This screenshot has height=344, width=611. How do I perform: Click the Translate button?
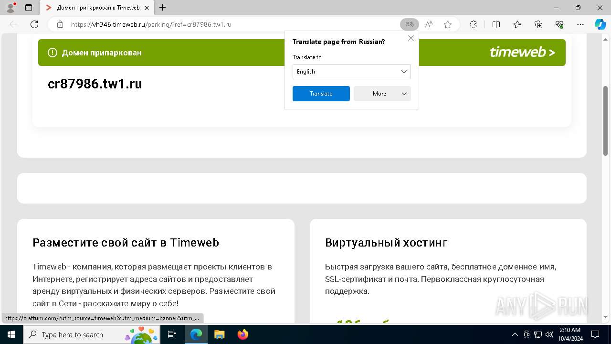[x=321, y=94]
